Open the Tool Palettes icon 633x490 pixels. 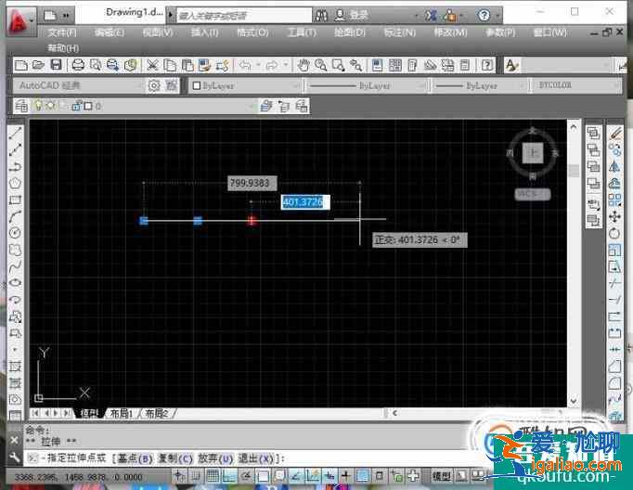412,65
